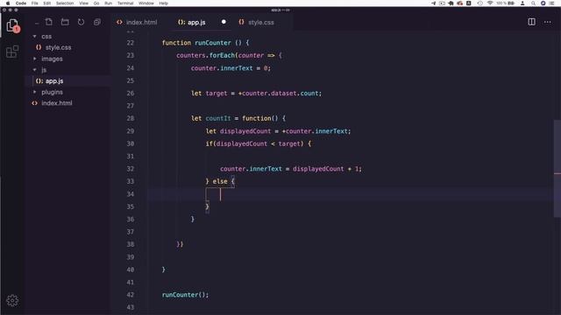Click line number 42 in gutter
Image resolution: width=561 pixels, height=315 pixels.
(x=131, y=295)
